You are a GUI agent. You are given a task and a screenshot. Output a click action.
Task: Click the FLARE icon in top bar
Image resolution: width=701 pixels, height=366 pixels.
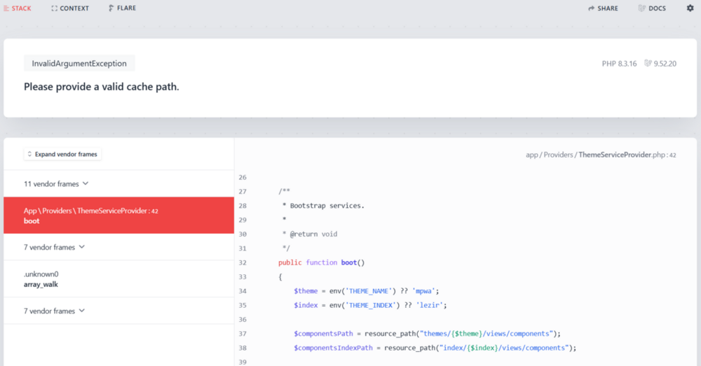click(x=111, y=8)
